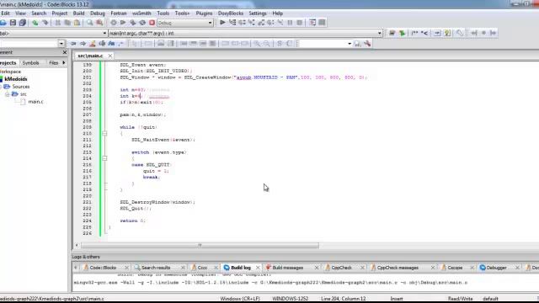Screen dimensions: 539x303
Task: Click the Replace icon in toolbar
Action: tap(99, 23)
